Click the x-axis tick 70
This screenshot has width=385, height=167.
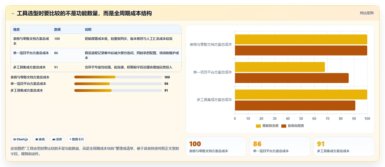[327, 119]
